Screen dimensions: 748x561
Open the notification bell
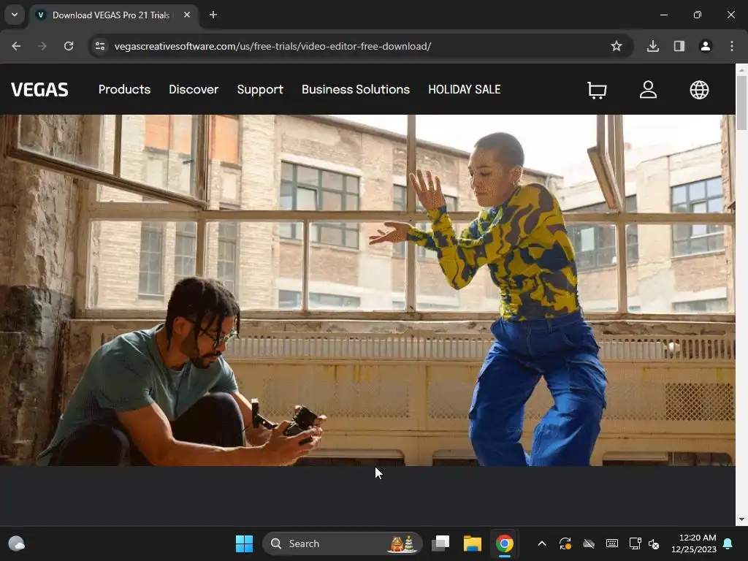[728, 543]
